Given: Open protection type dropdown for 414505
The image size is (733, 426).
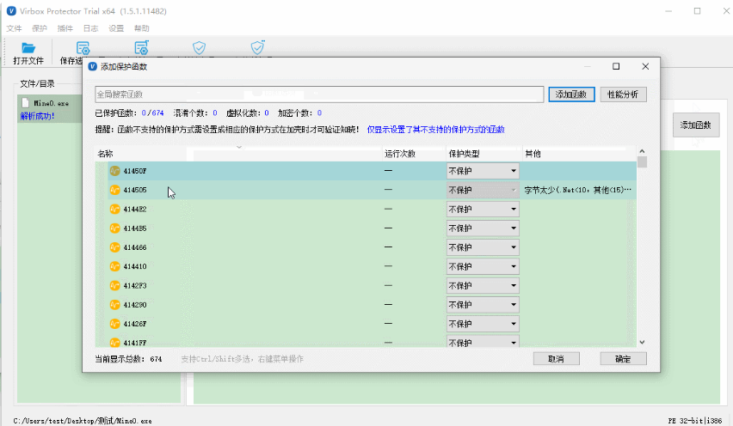Looking at the screenshot, I should (x=483, y=190).
